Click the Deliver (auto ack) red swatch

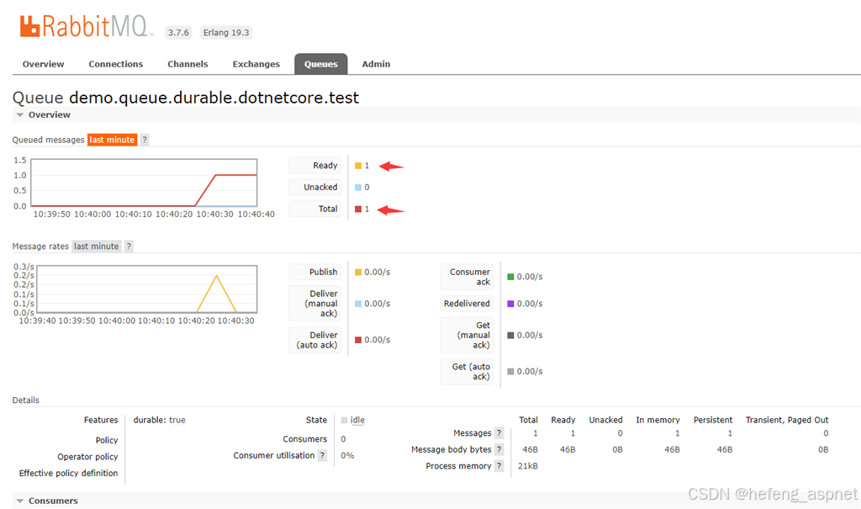[x=358, y=340]
